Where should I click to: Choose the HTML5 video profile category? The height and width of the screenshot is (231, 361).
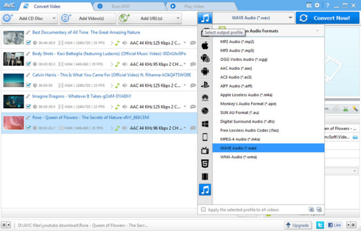[205, 163]
